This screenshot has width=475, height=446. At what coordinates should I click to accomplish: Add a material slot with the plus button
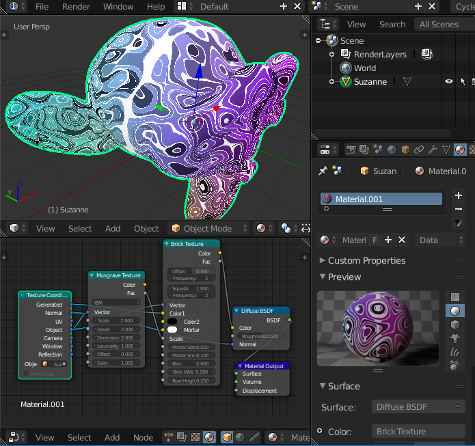459,195
